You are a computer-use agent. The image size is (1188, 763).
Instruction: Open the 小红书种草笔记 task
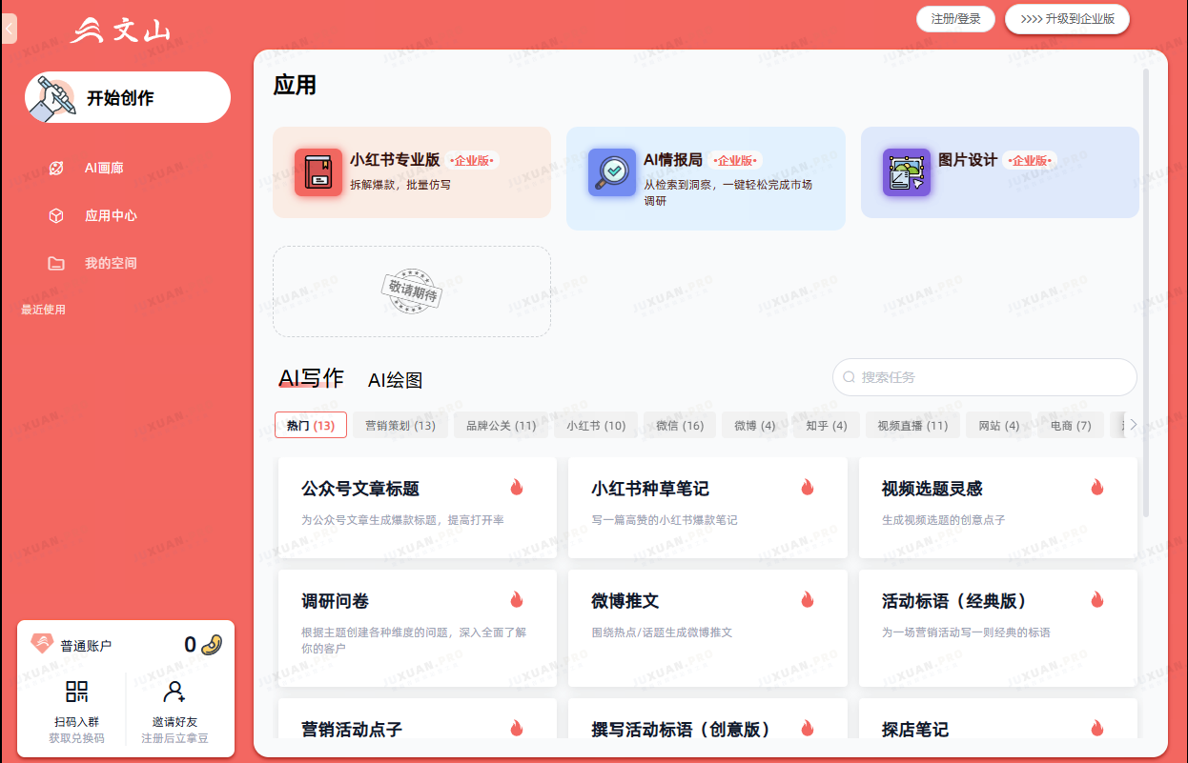707,508
